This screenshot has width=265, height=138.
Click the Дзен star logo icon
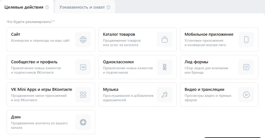tap(83, 122)
